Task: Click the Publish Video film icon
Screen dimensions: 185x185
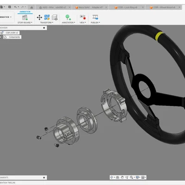Action: (x=95, y=17)
